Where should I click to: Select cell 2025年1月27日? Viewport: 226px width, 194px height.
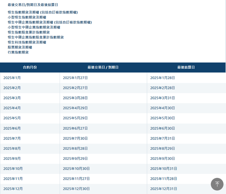[103, 78]
